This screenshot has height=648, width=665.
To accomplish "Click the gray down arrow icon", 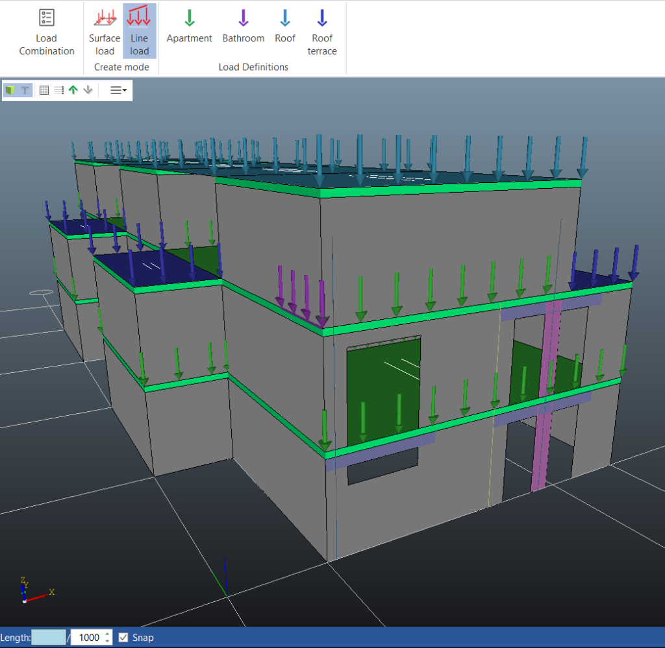I will [88, 91].
